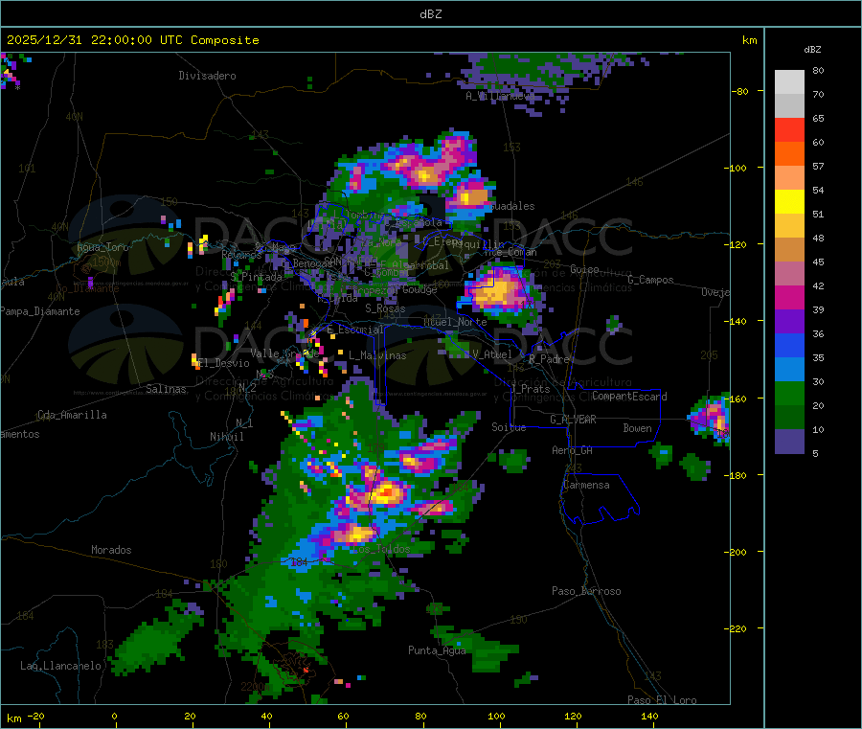The image size is (862, 729).
Task: Click the storm cell near Guadales
Action: (x=471, y=198)
